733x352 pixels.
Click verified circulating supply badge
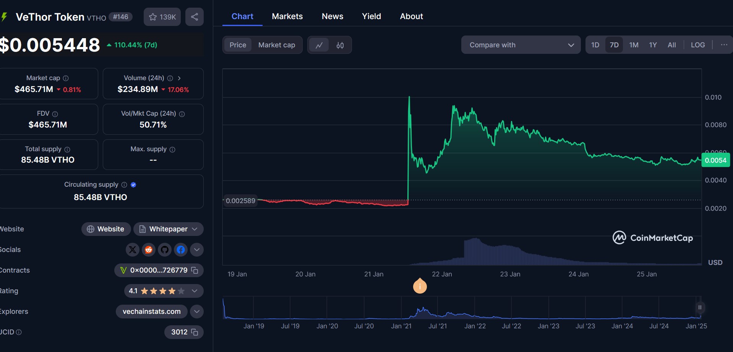(133, 185)
